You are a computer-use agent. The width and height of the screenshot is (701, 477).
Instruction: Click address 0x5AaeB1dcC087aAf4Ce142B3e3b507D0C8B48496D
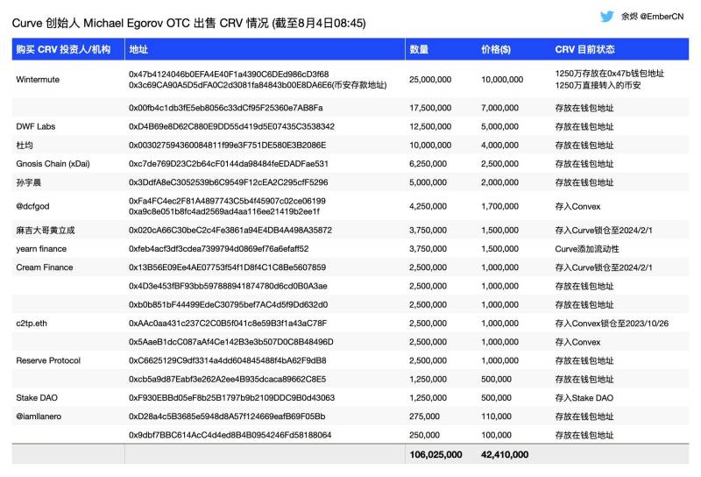point(231,342)
